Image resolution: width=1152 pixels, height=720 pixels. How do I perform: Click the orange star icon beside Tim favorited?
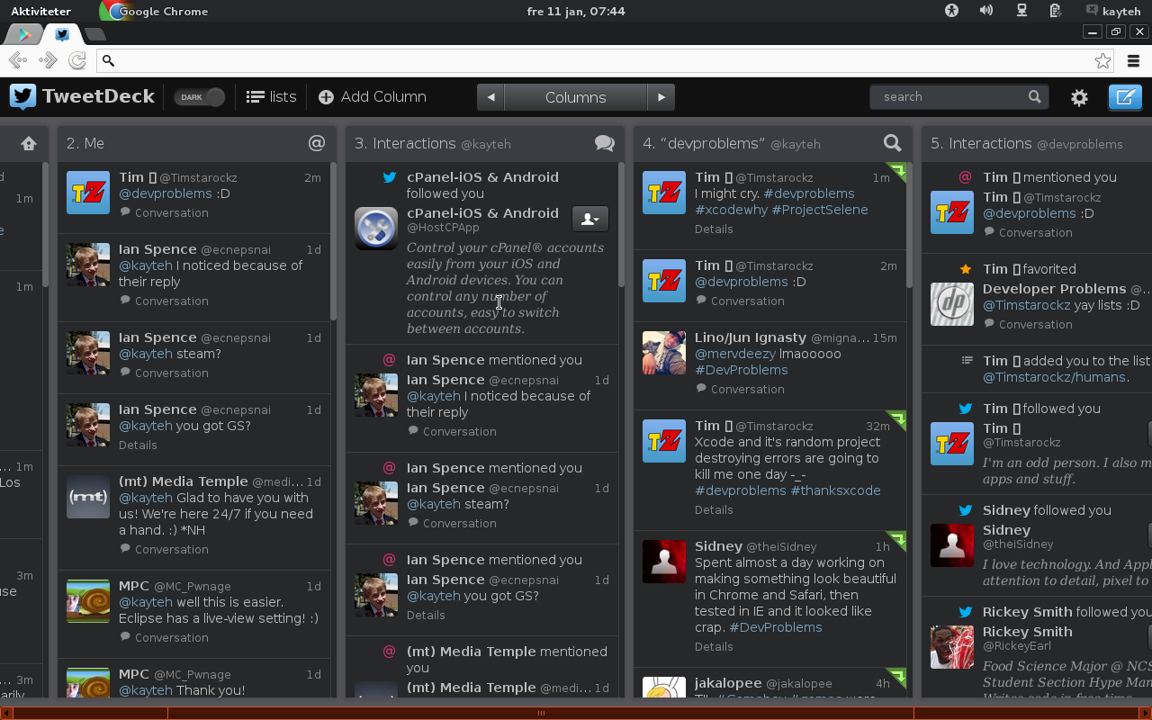click(x=966, y=269)
